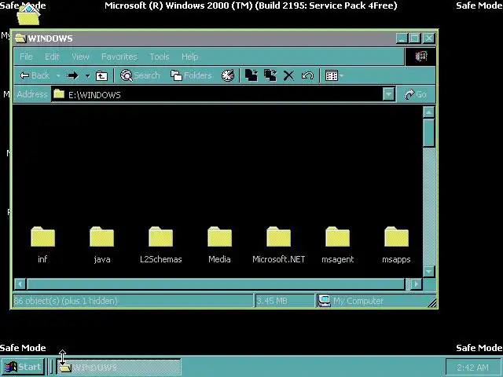This screenshot has width=503, height=377.
Task: Select the inf folder
Action: [x=42, y=245]
